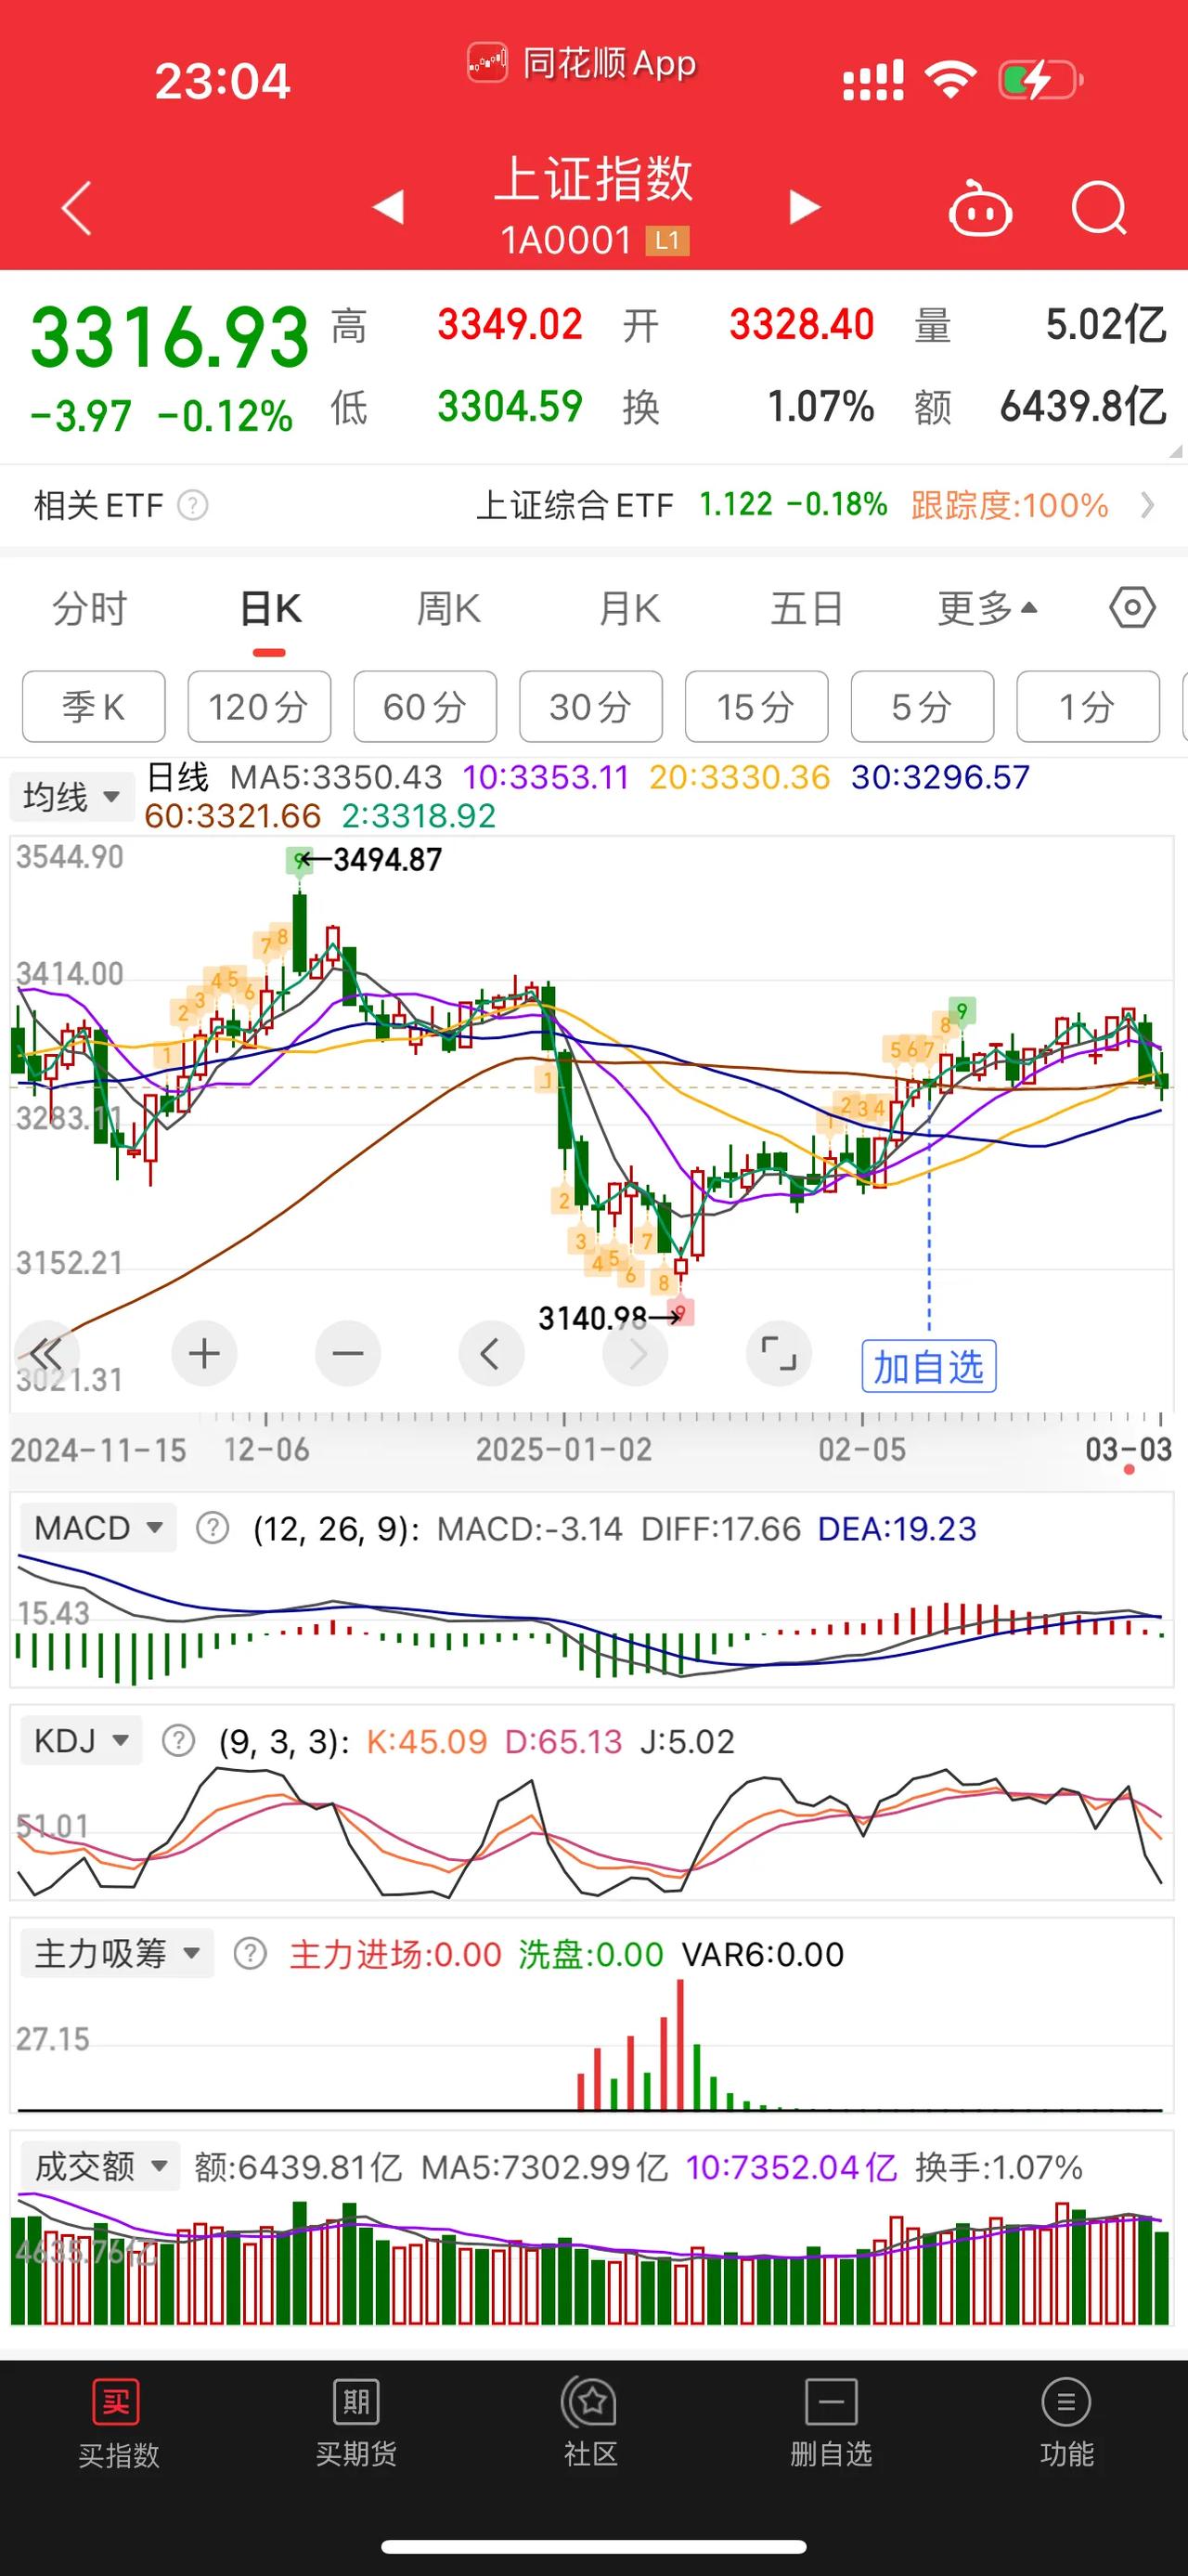Tap the back arrow in header
The image size is (1188, 2576).
click(77, 208)
